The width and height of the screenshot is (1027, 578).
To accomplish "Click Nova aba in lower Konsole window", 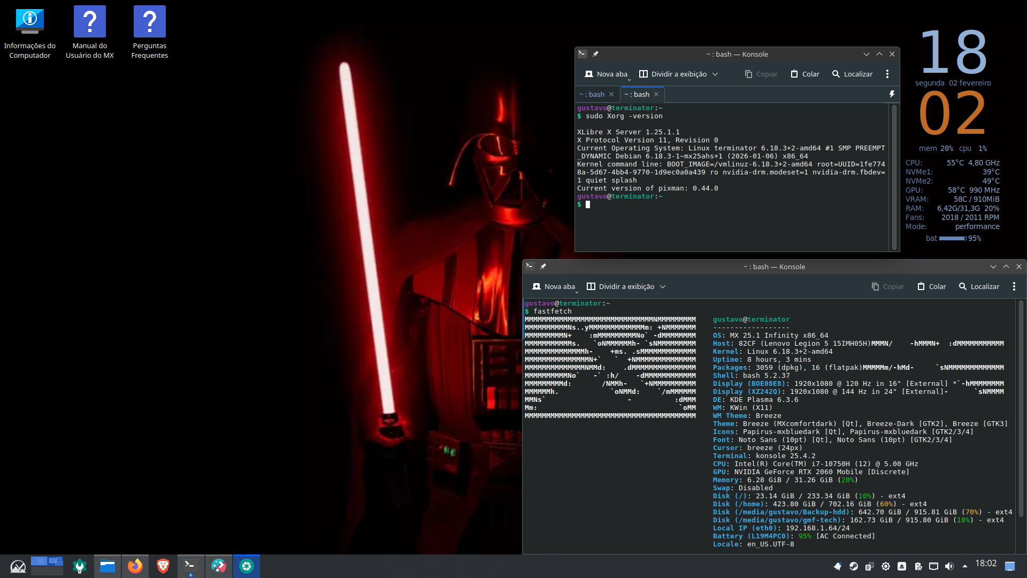I will point(554,286).
